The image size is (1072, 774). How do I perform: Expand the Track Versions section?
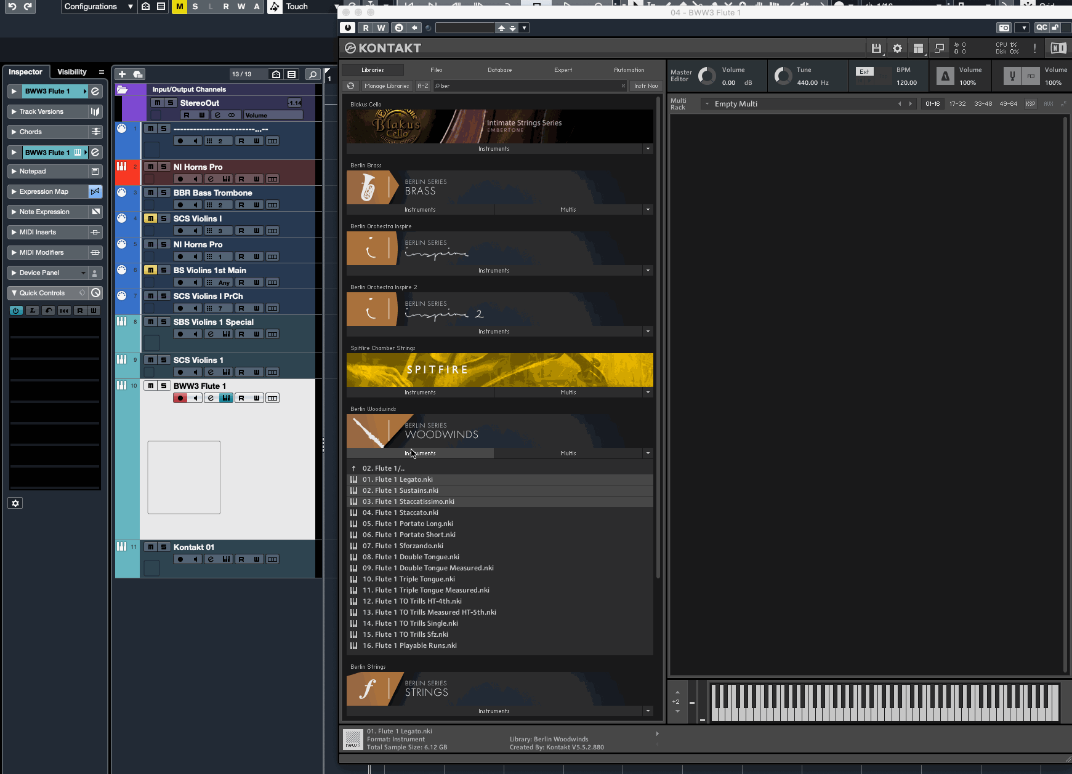14,111
